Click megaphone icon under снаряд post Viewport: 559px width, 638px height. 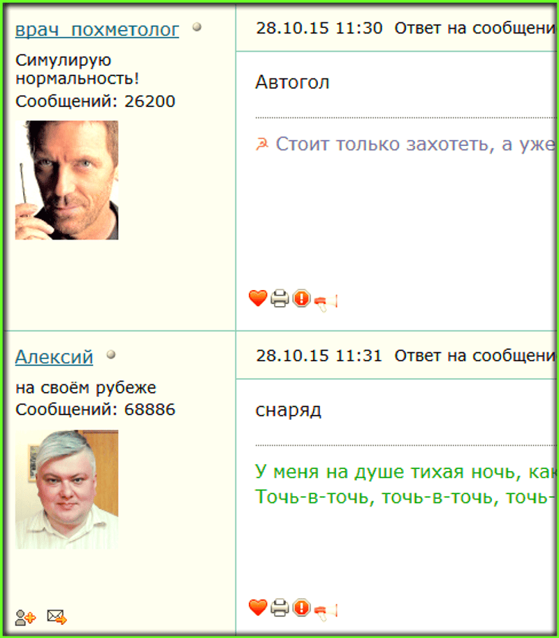pos(326,611)
